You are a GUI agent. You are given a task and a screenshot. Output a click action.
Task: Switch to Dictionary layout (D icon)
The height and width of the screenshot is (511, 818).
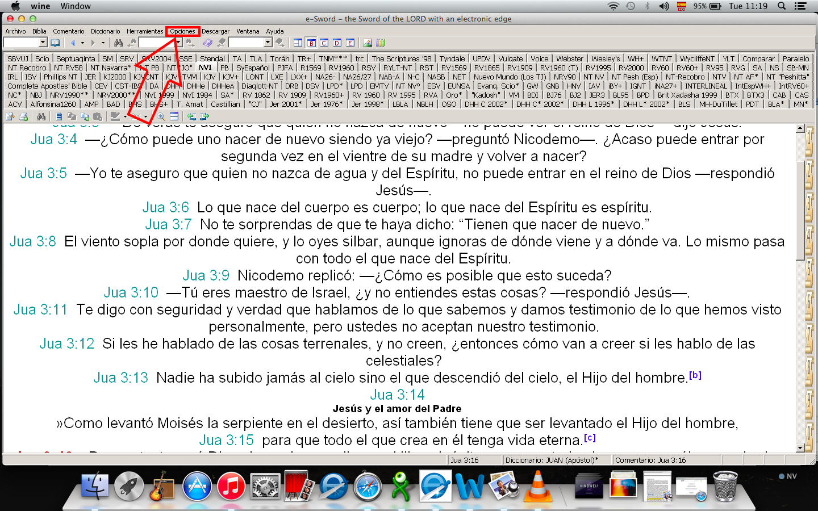point(337,43)
